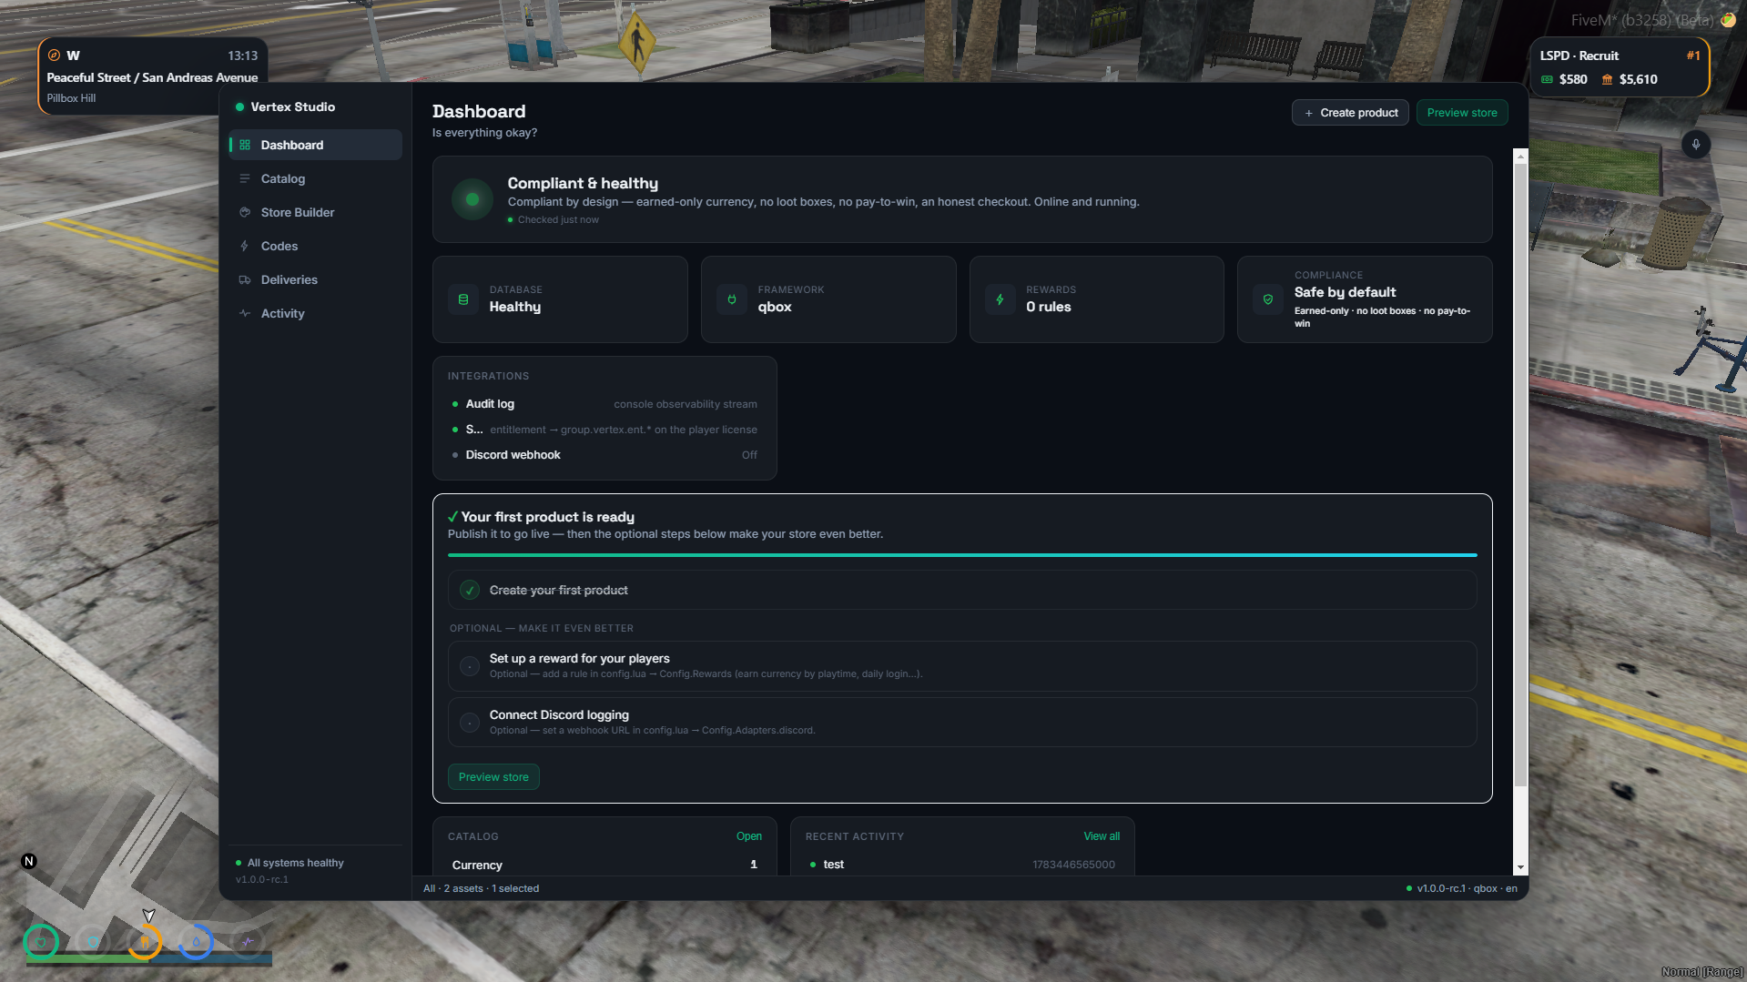Click the compass icon in location HUD
Screen dimensions: 1747x982
pyautogui.click(x=54, y=56)
